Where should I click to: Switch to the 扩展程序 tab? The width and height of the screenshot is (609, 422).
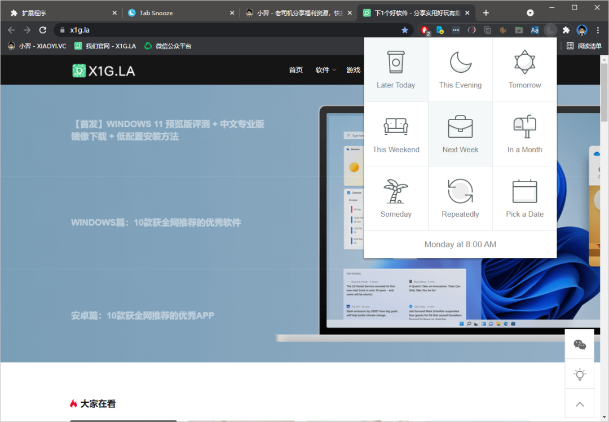click(62, 13)
